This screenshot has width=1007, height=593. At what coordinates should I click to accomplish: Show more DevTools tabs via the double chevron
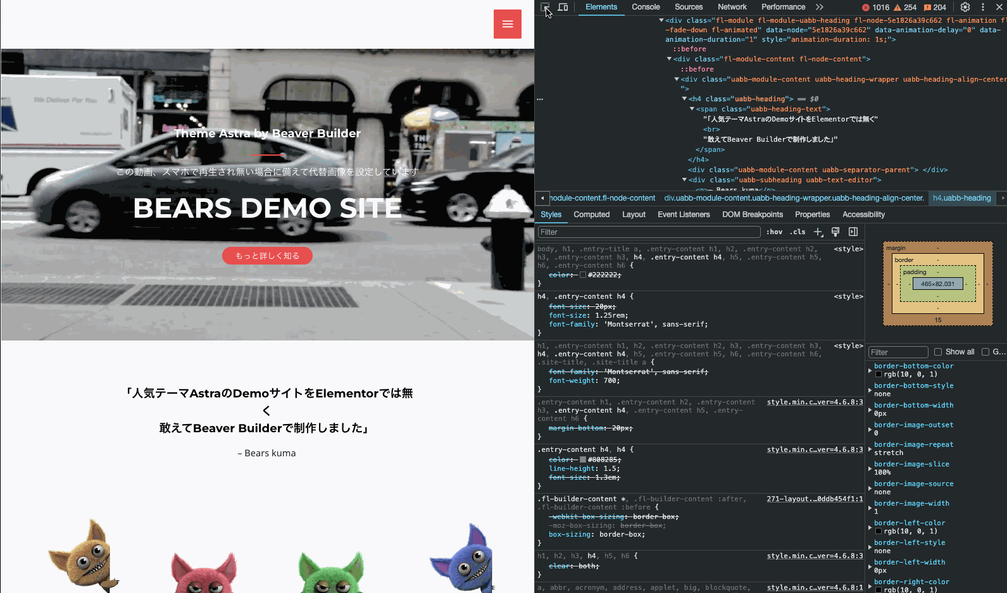pyautogui.click(x=820, y=7)
